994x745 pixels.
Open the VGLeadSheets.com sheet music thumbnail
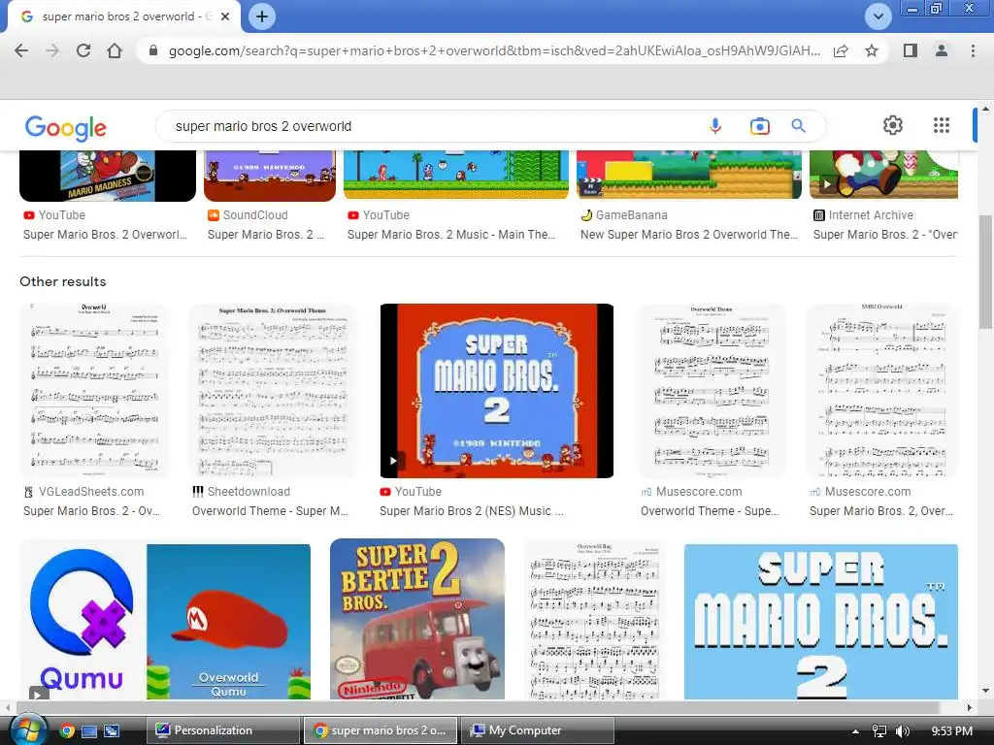(94, 390)
